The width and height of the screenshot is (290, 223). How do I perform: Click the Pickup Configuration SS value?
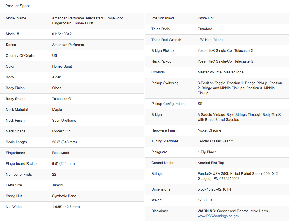pos(200,104)
